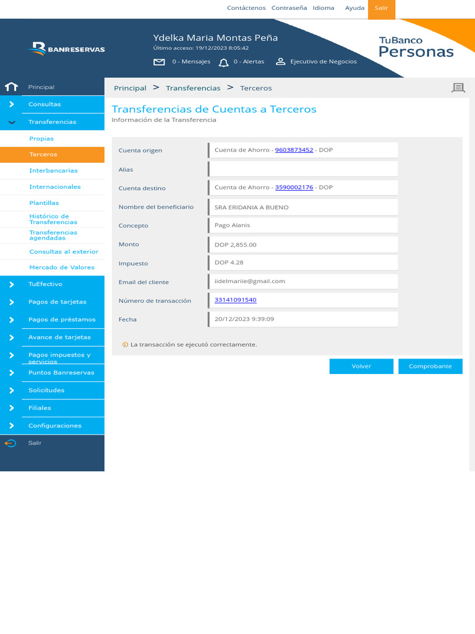The image size is (475, 634).
Task: Click 'La transacción se ejecutó correctamente' message
Action: 194,344
